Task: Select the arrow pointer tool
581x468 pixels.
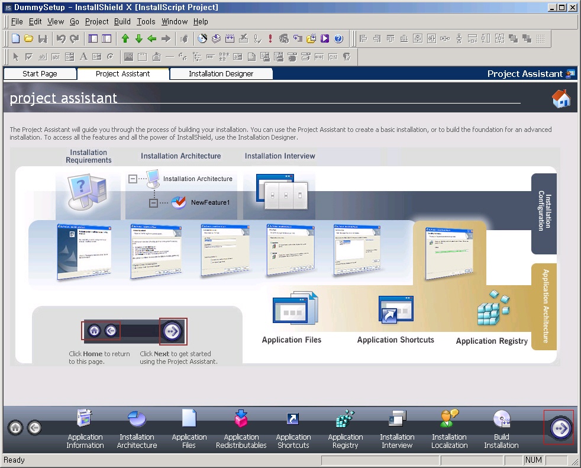Action: pyautogui.click(x=15, y=57)
